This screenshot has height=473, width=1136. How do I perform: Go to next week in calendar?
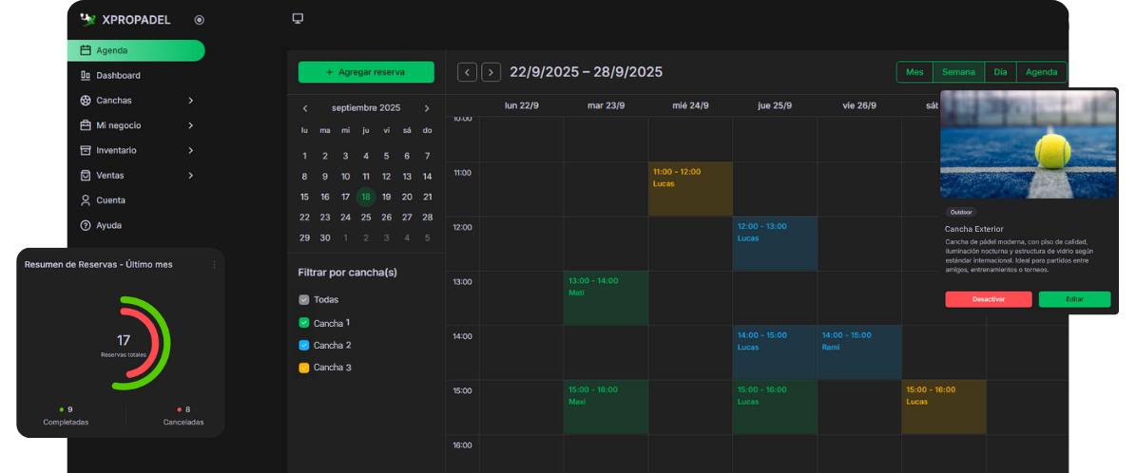491,72
